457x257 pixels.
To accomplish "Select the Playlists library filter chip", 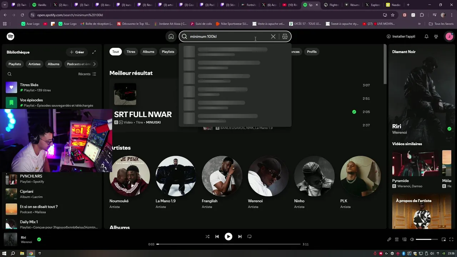I will [15, 64].
